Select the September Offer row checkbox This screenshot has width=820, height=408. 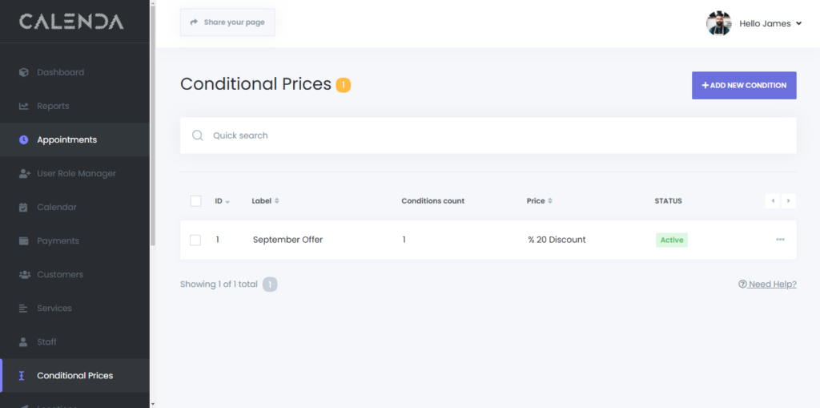click(x=195, y=240)
